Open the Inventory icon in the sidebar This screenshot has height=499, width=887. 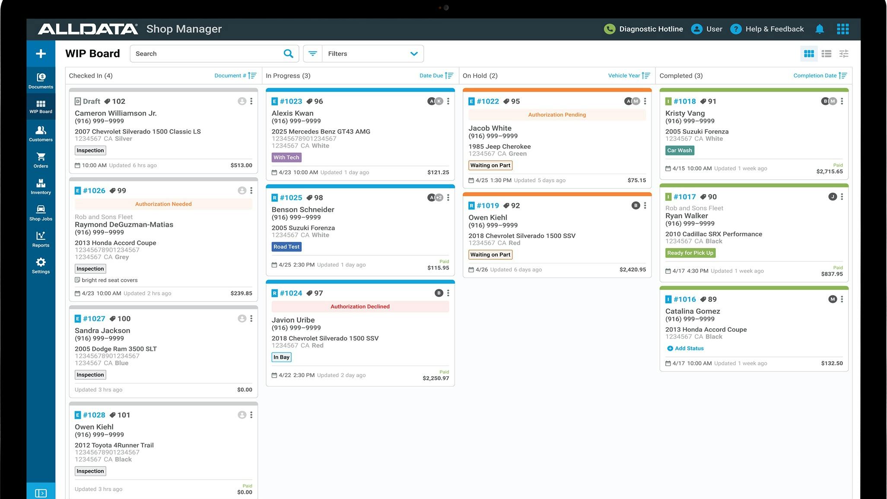[41, 186]
